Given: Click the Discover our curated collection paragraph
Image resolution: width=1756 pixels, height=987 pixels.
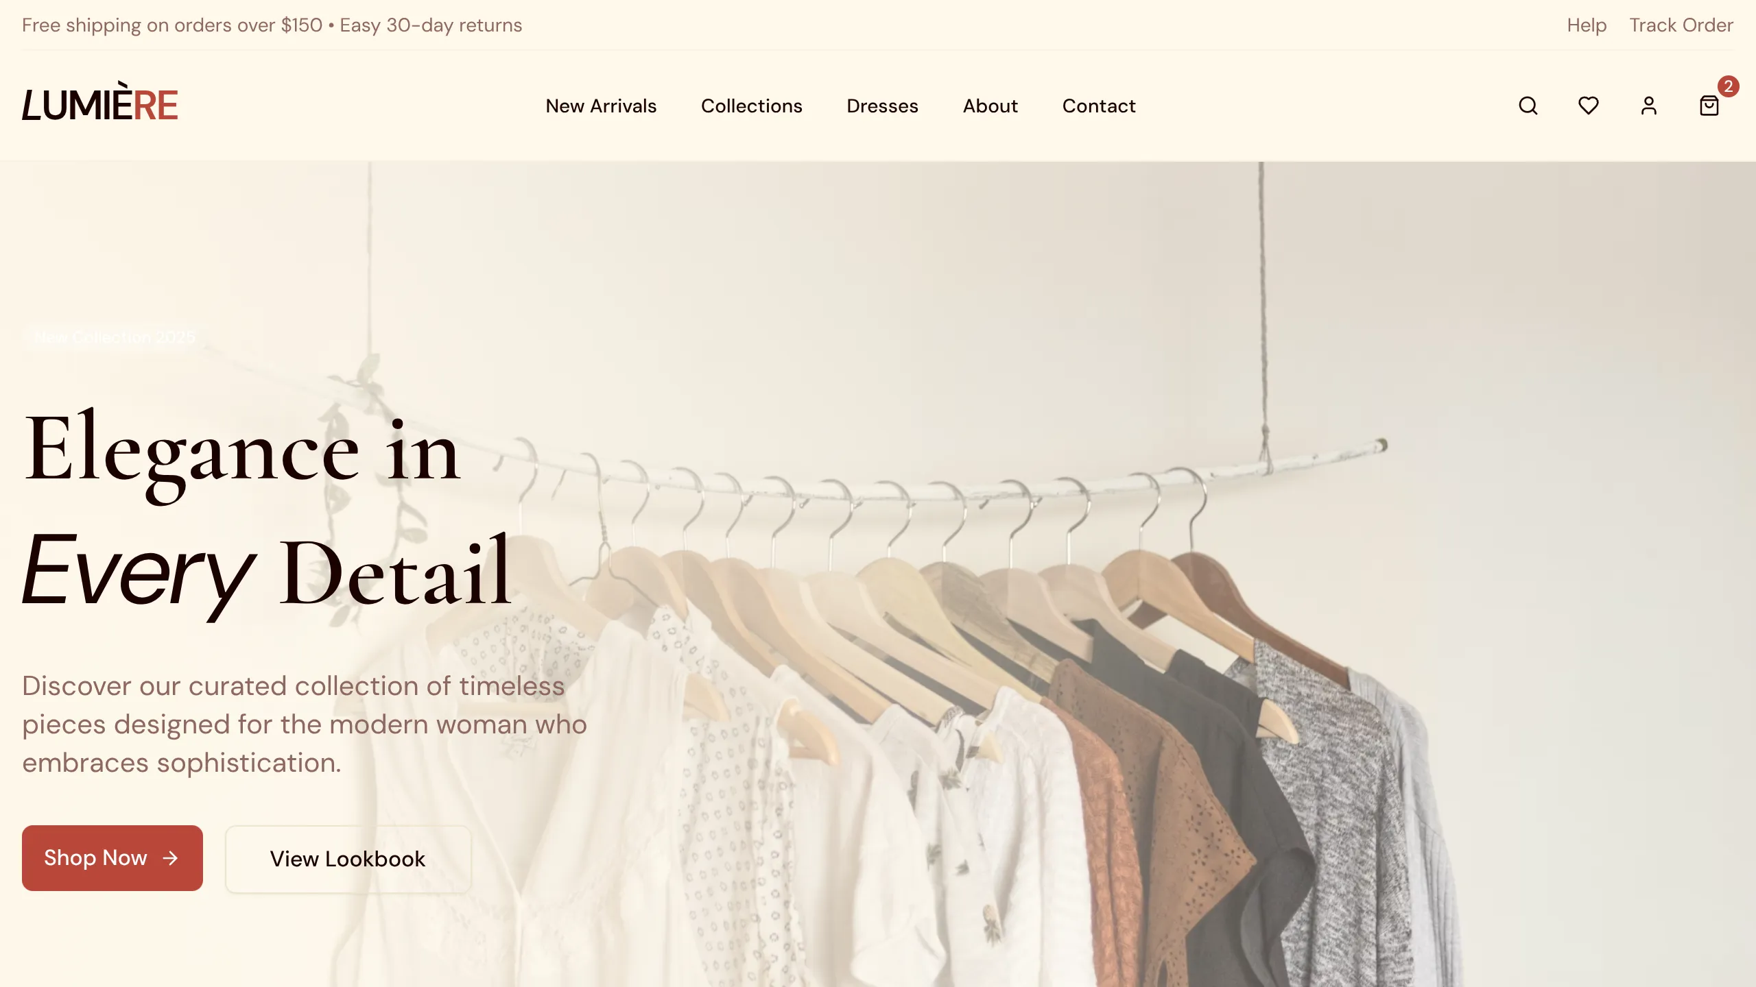Looking at the screenshot, I should (305, 724).
